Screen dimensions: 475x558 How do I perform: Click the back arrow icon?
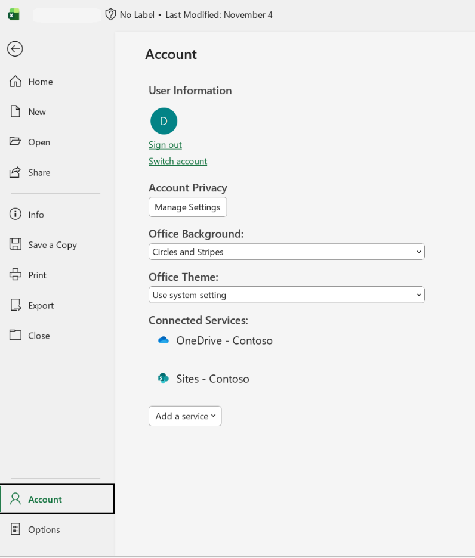tap(15, 49)
